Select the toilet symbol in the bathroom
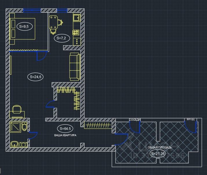 click(24, 126)
